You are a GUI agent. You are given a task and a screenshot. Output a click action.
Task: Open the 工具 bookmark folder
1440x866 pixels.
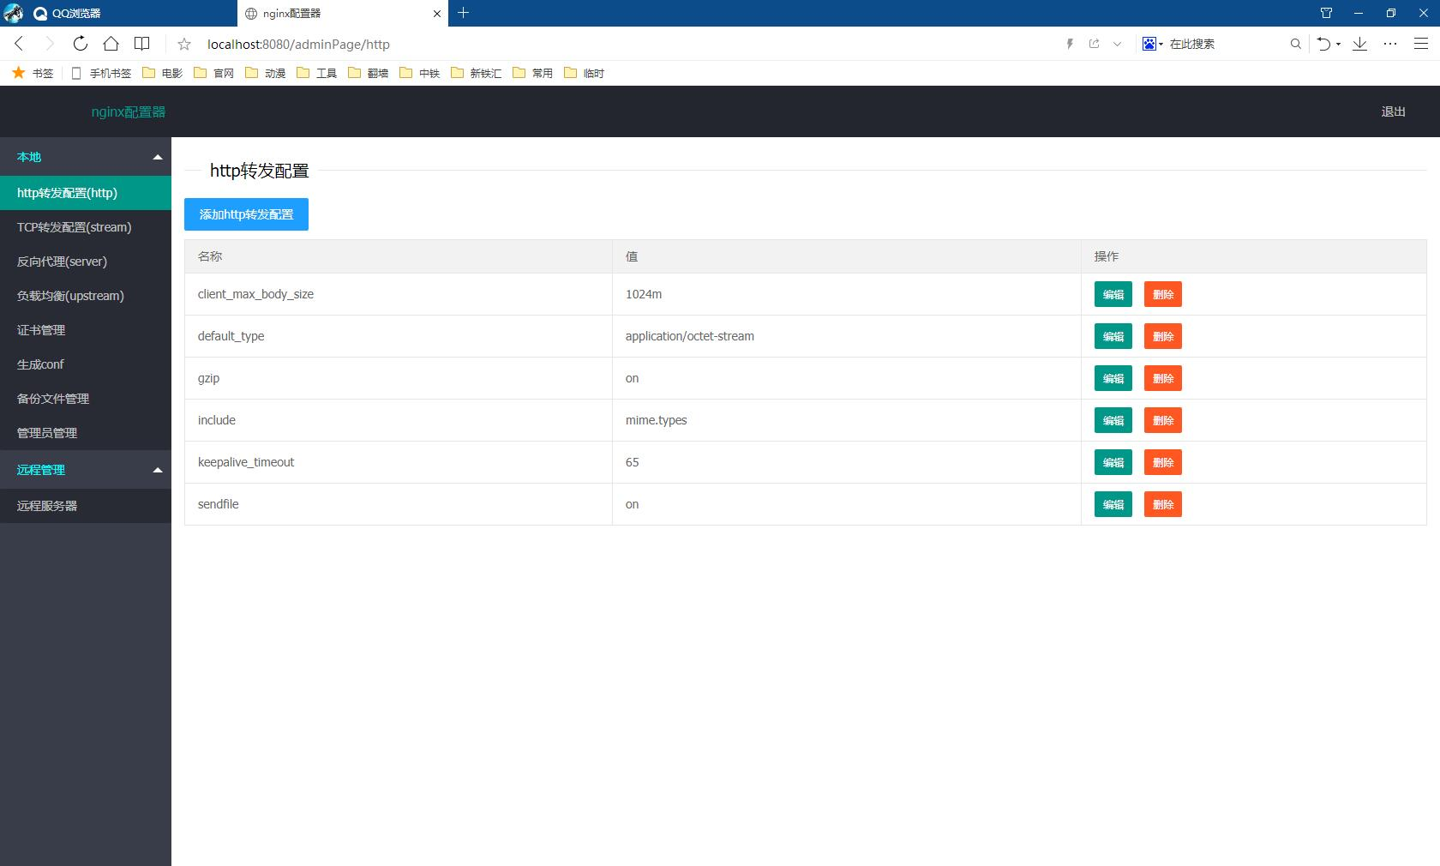tap(316, 73)
